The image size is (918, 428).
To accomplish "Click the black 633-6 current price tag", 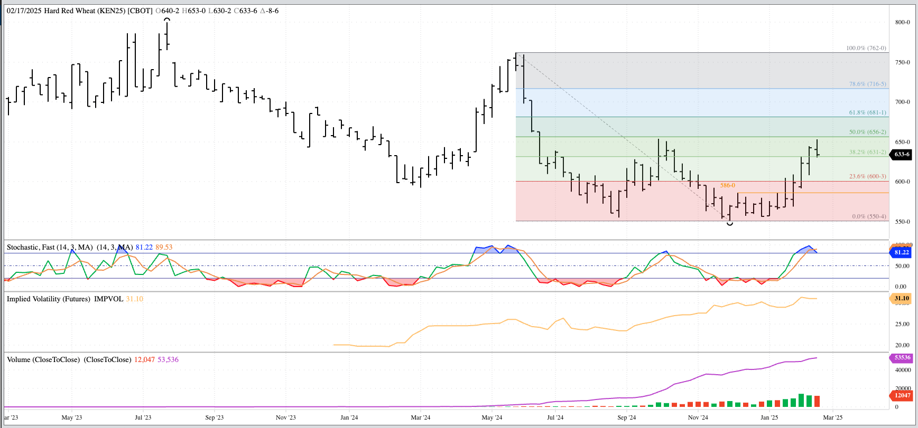I will point(901,155).
